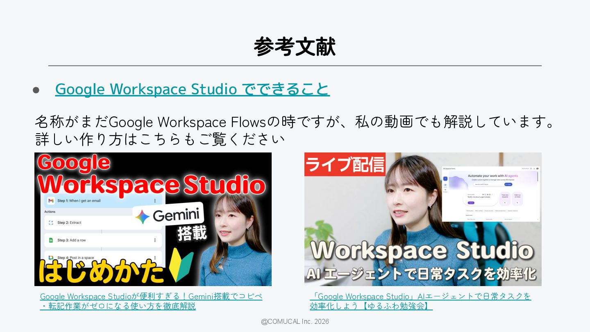
Task: Click the '参考文献' slide title
Action: click(295, 46)
